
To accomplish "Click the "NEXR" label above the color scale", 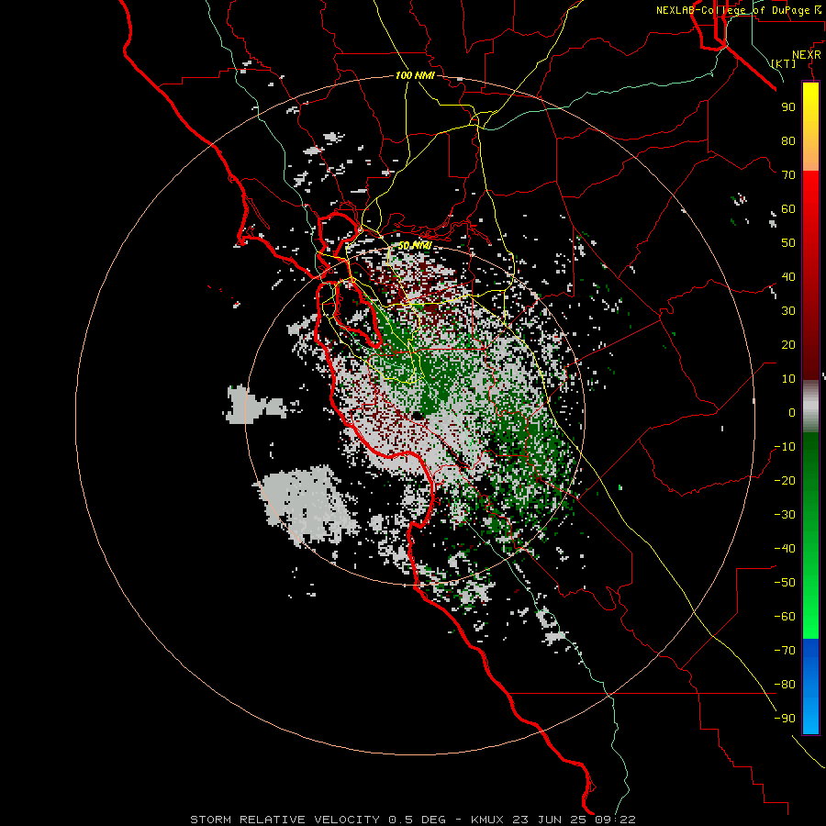I will pos(806,55).
